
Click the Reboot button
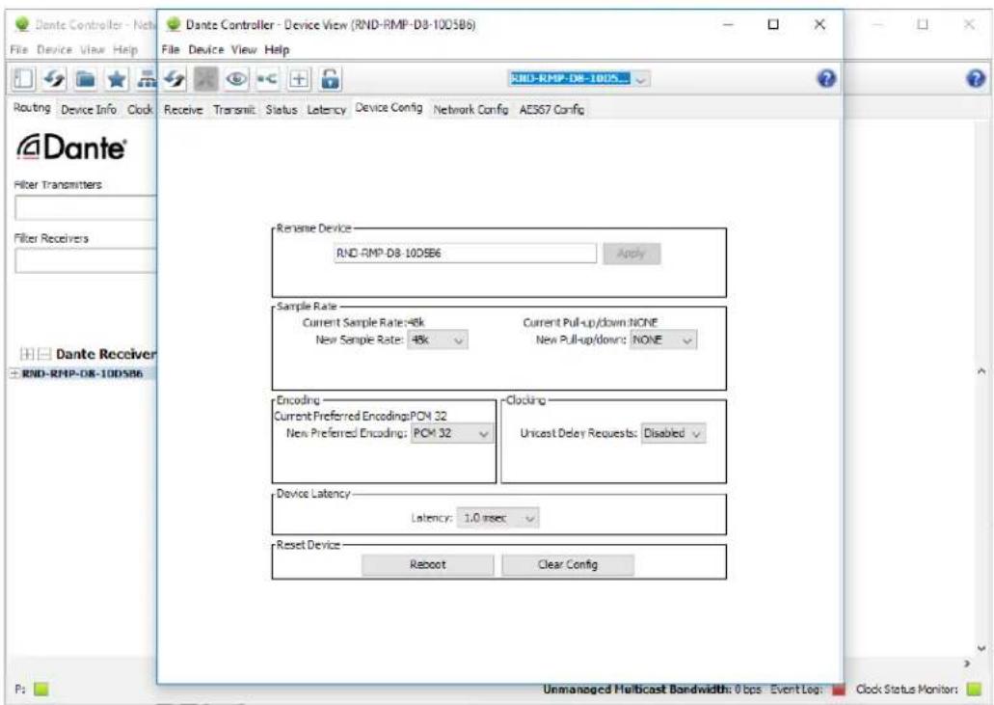pos(428,565)
